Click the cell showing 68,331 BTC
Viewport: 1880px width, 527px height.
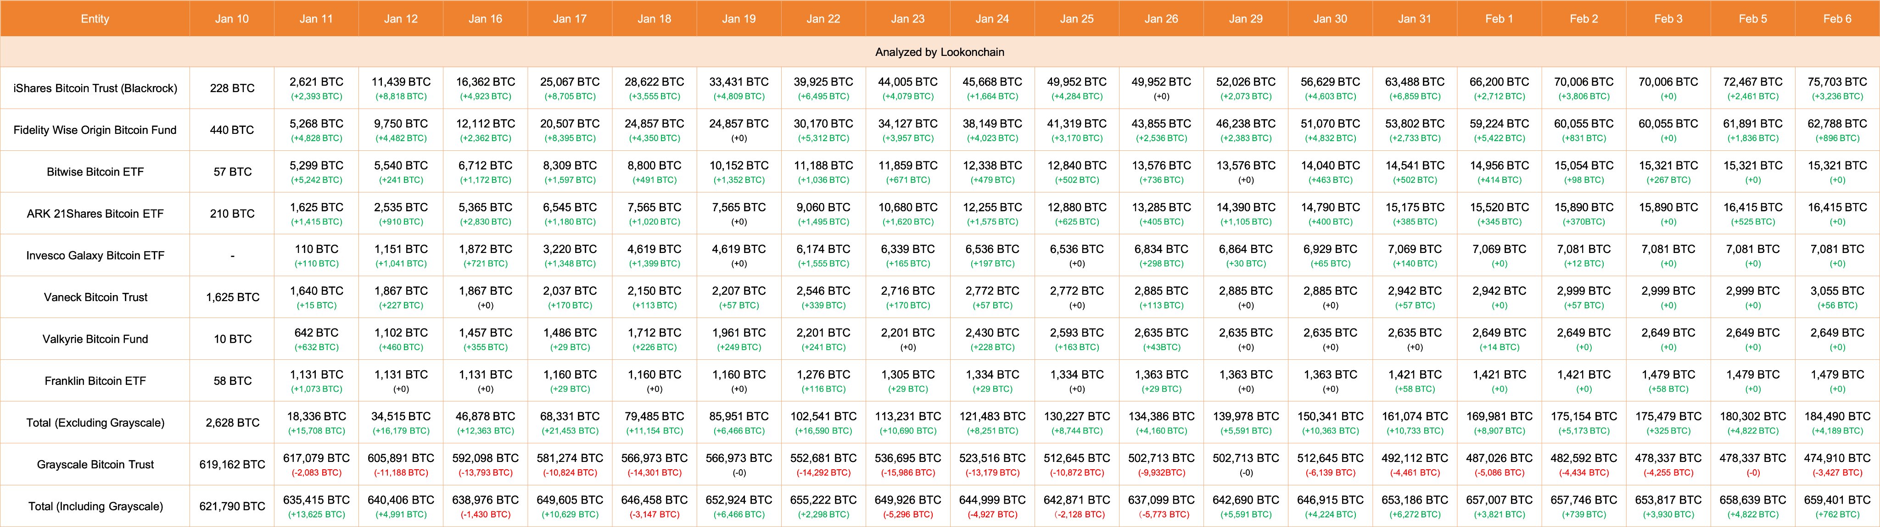569,422
